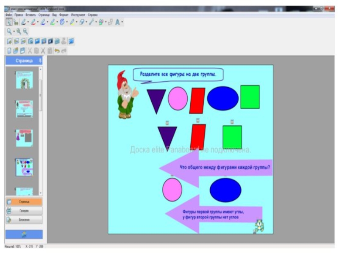
Task: Select the arrow selection tool
Action: click(9, 22)
